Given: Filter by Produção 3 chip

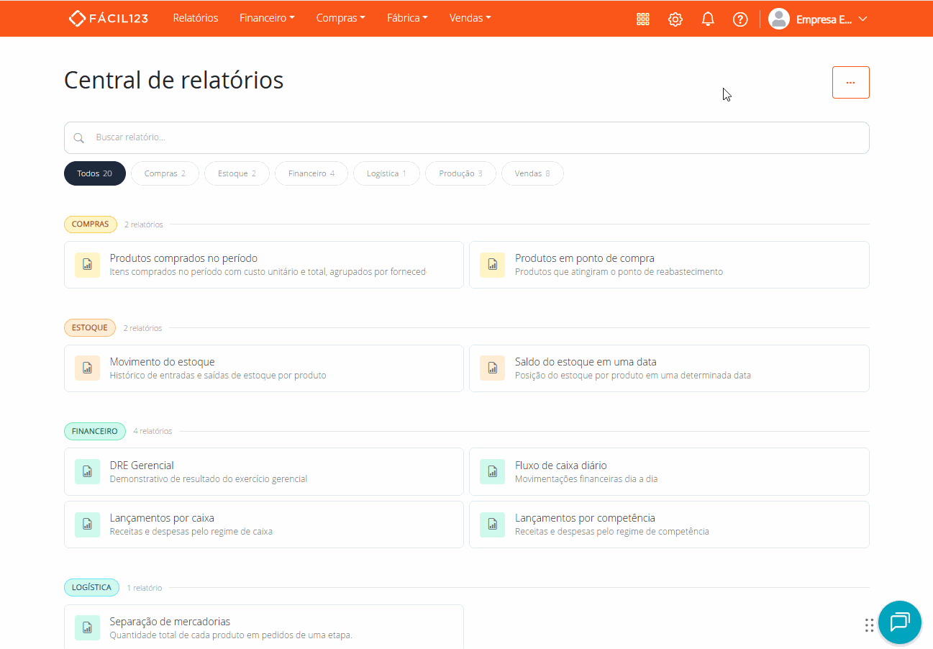Looking at the screenshot, I should (x=460, y=173).
